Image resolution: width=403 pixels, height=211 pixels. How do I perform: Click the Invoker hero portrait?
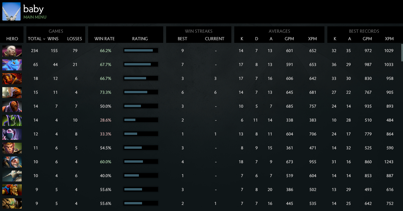point(12,51)
